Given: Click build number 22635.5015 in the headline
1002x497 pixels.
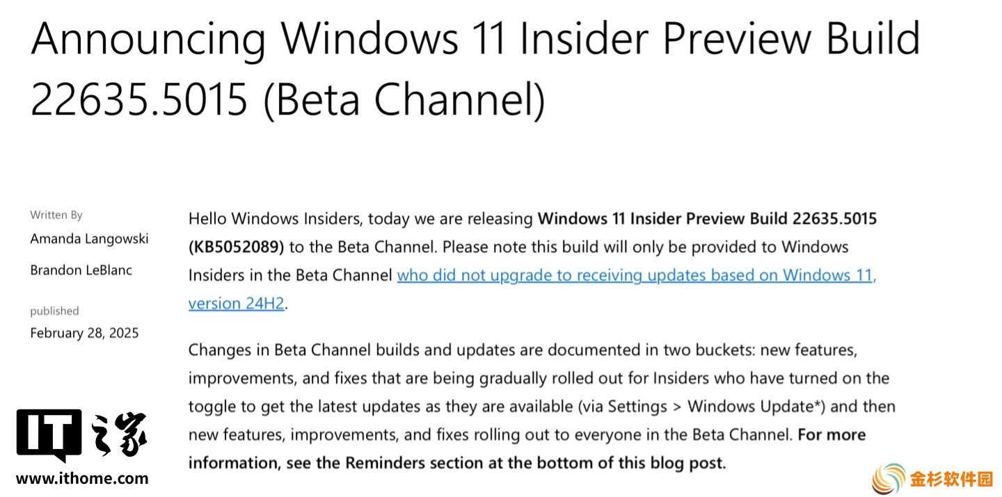Looking at the screenshot, I should coord(139,98).
